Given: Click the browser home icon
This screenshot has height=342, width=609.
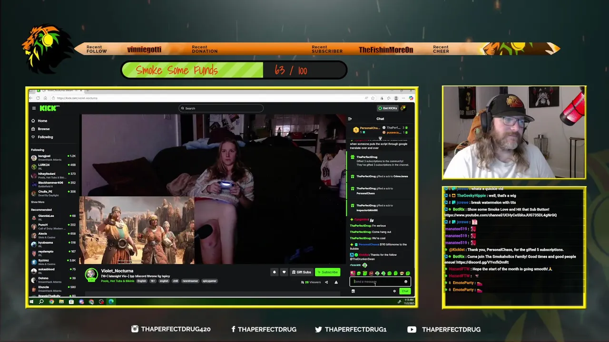Looking at the screenshot, I should pos(45,98).
